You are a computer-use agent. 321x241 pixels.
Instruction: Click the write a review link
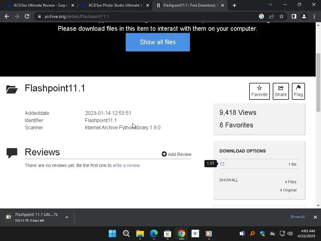pos(126,165)
